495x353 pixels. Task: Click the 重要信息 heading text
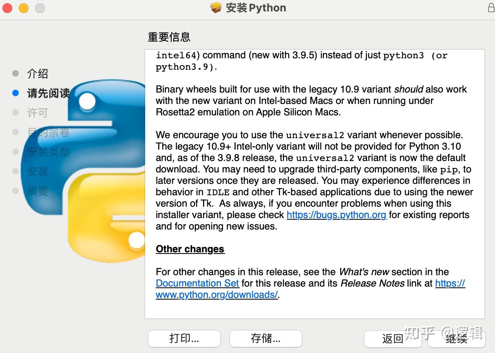[169, 37]
